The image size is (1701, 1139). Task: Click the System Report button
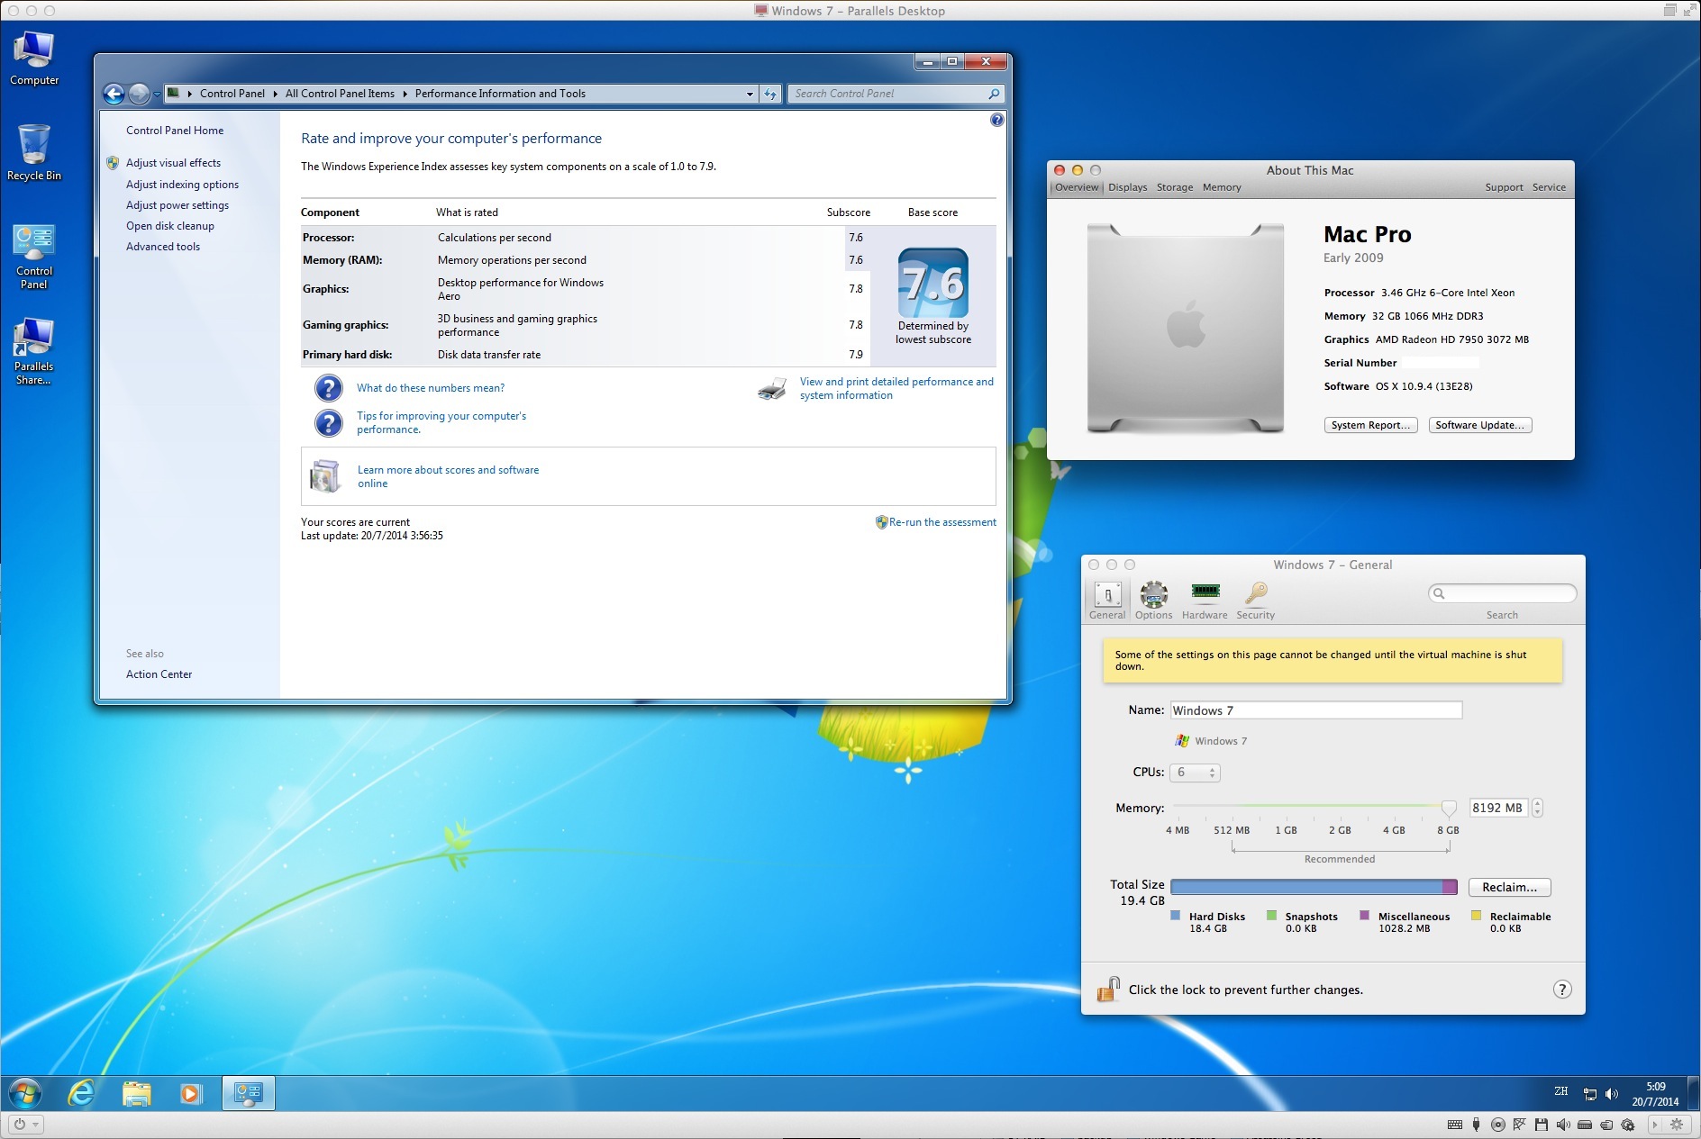(1370, 425)
